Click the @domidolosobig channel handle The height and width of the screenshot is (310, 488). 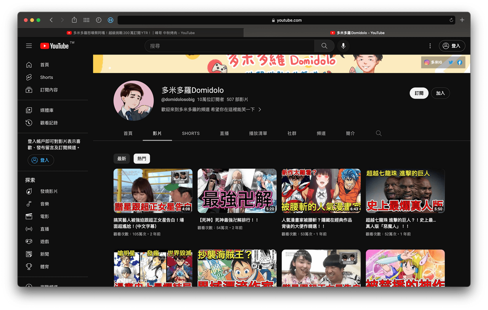pos(178,99)
